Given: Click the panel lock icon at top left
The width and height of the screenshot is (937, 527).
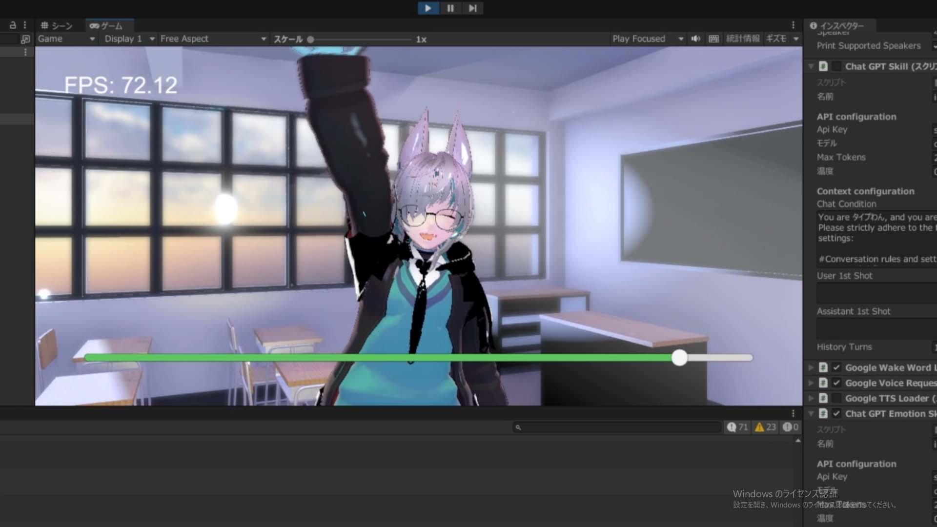Looking at the screenshot, I should tap(13, 25).
